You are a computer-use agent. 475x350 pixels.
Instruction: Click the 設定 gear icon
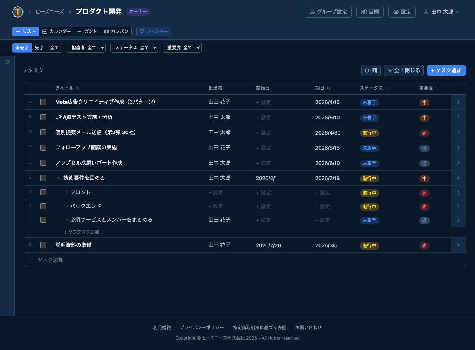pos(396,11)
